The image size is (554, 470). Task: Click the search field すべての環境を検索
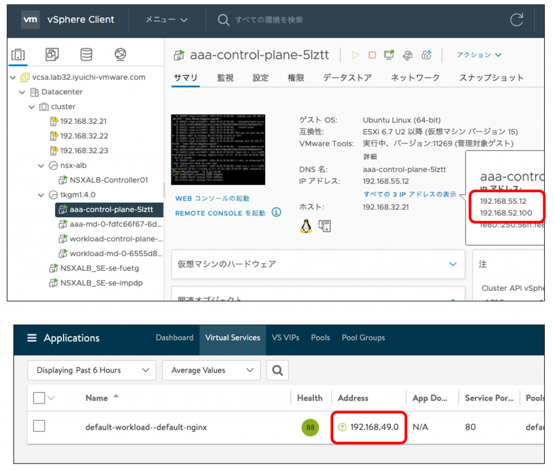pos(268,20)
